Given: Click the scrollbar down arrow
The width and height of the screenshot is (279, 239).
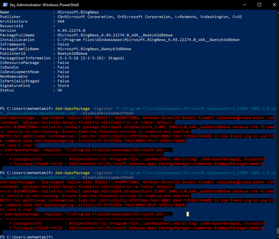Looking at the screenshot, I should pyautogui.click(x=277, y=237).
